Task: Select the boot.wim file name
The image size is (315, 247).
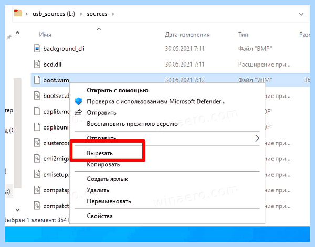Action: [x=56, y=80]
